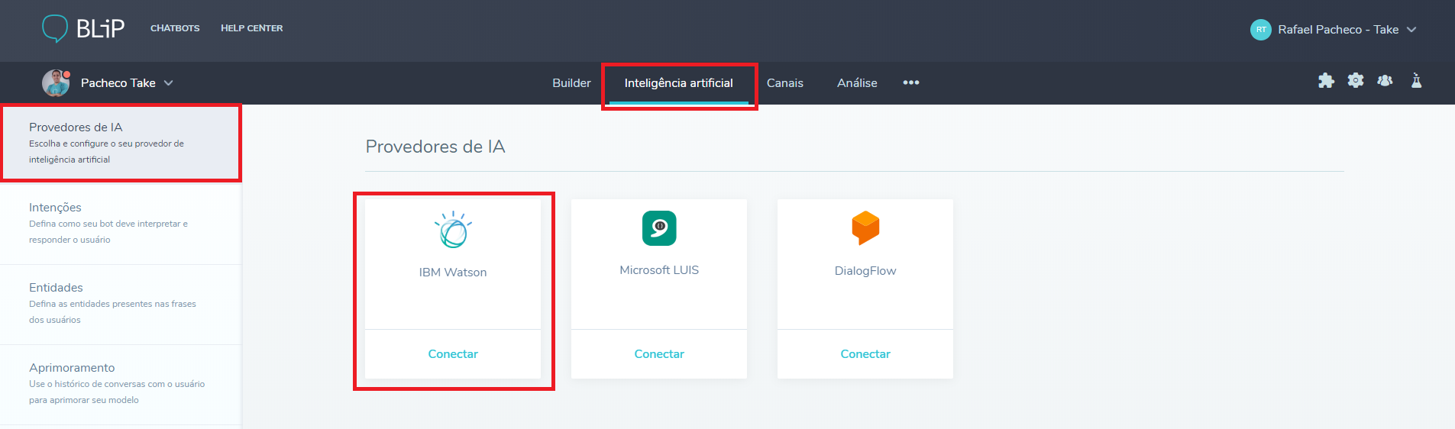The image size is (1455, 429).
Task: Select Intenções in the sidebar
Action: coord(121,224)
